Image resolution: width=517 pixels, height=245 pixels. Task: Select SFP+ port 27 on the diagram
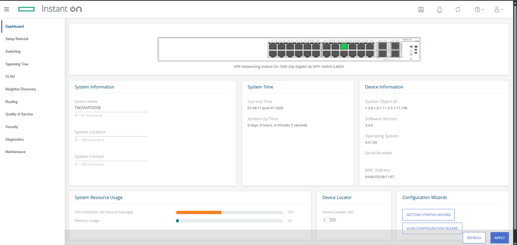(x=395, y=46)
